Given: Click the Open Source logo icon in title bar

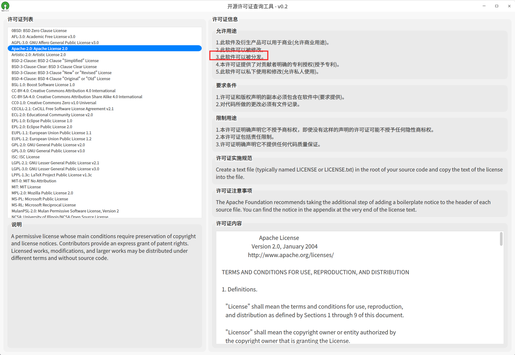Looking at the screenshot, I should (x=5, y=6).
